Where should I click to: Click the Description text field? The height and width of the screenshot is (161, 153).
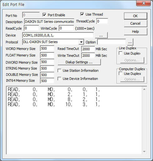(x=49, y=22)
